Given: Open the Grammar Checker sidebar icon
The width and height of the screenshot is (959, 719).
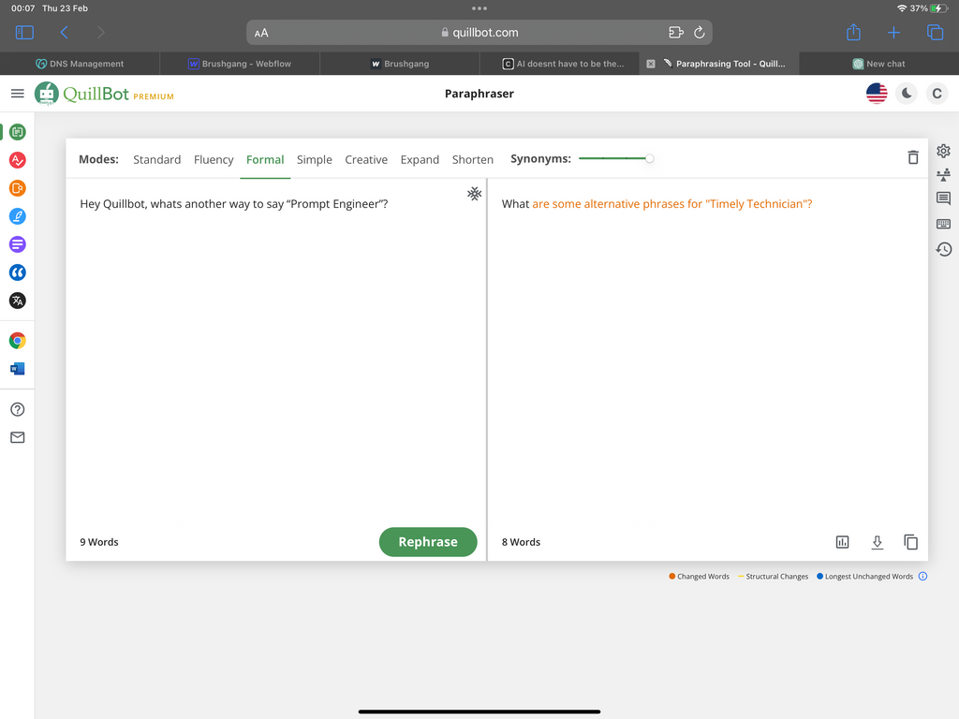Looking at the screenshot, I should coord(18,160).
